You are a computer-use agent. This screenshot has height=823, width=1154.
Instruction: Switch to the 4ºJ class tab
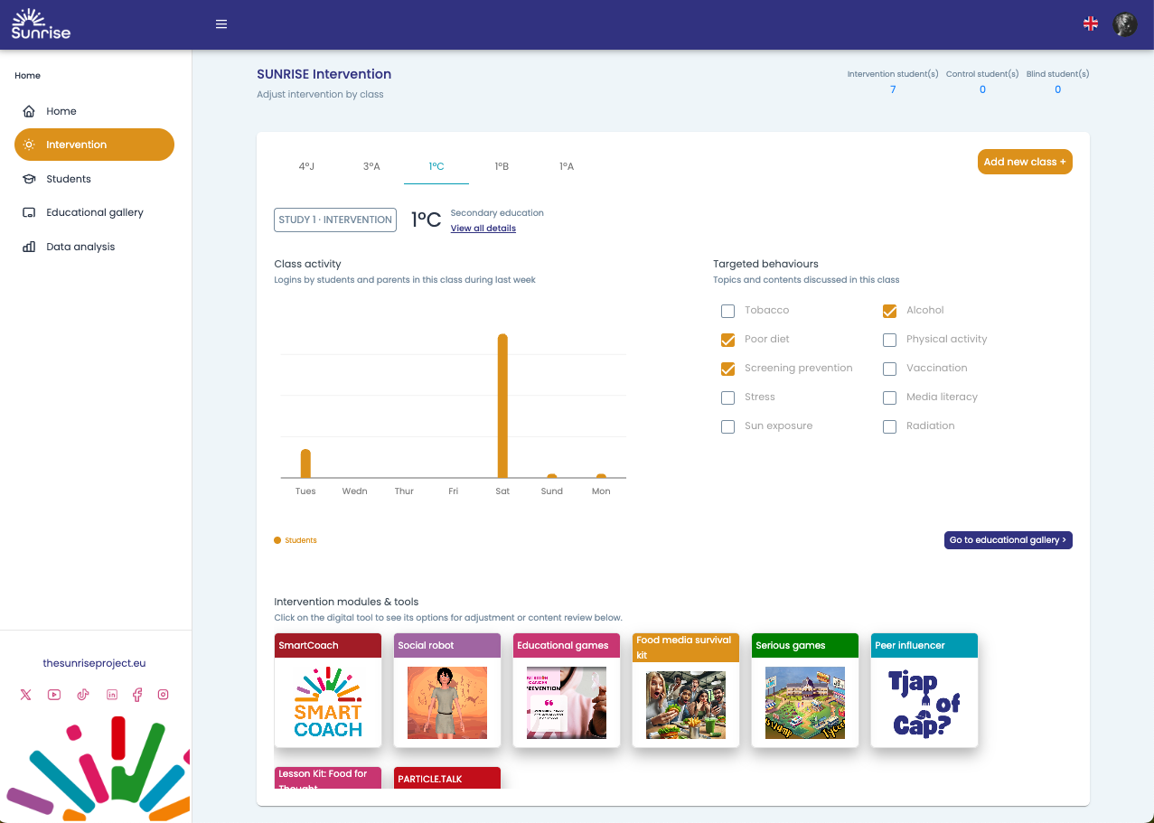(306, 166)
